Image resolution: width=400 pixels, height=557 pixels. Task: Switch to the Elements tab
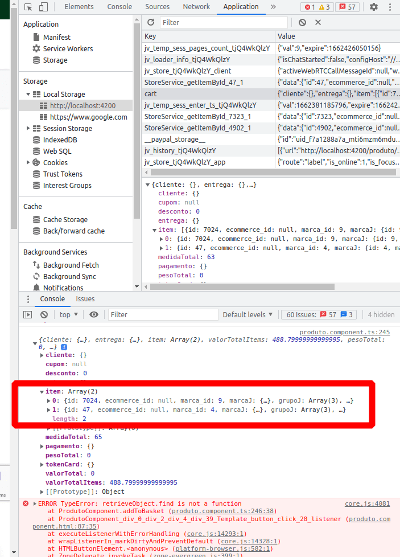pos(79,7)
